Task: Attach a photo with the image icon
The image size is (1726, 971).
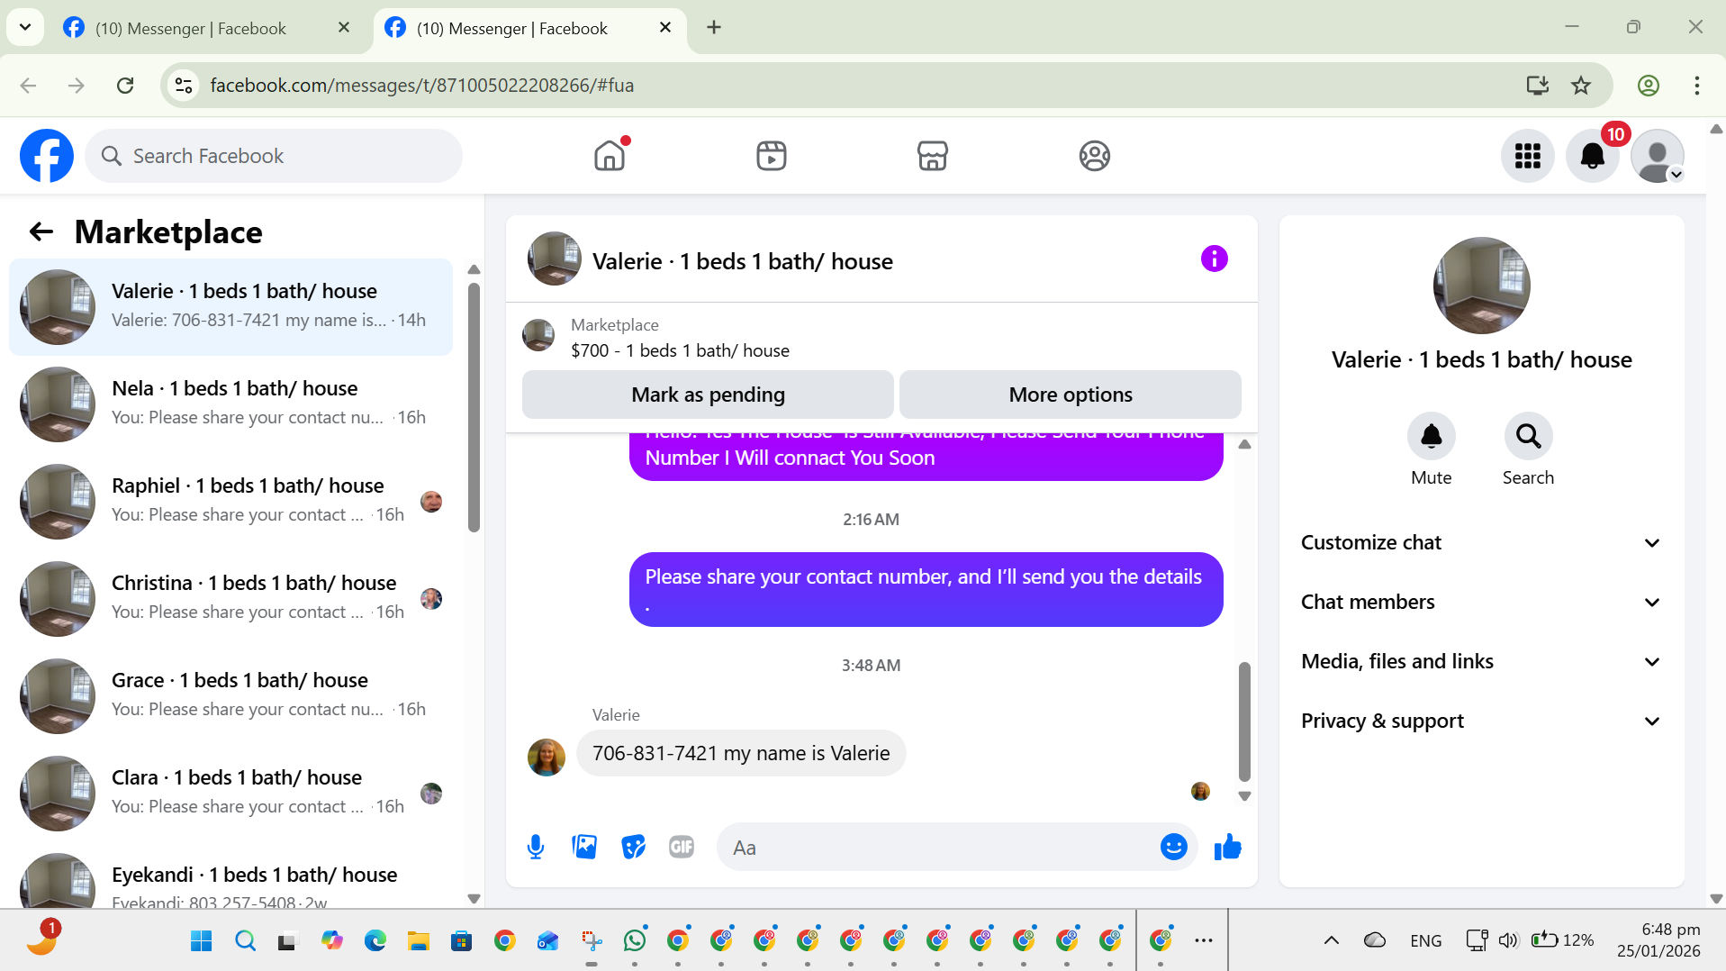Action: tap(584, 847)
